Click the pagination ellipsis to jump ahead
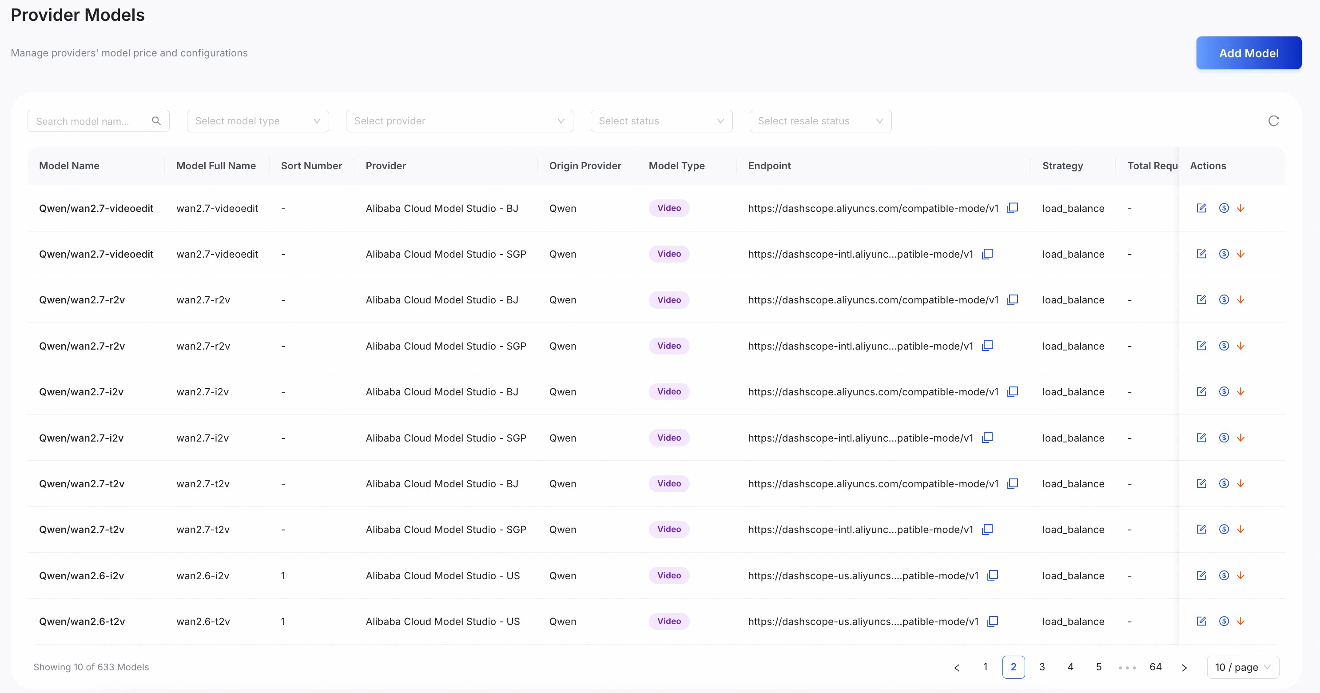This screenshot has width=1320, height=693. click(1127, 667)
